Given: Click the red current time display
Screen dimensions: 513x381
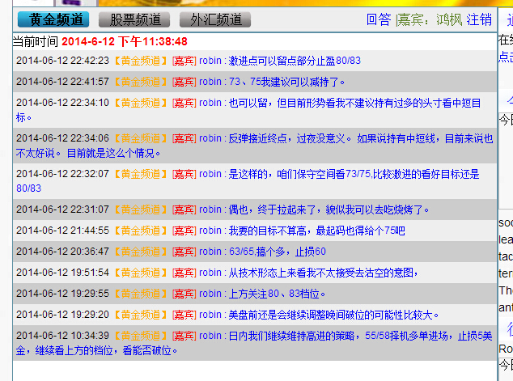Looking at the screenshot, I should [x=125, y=41].
